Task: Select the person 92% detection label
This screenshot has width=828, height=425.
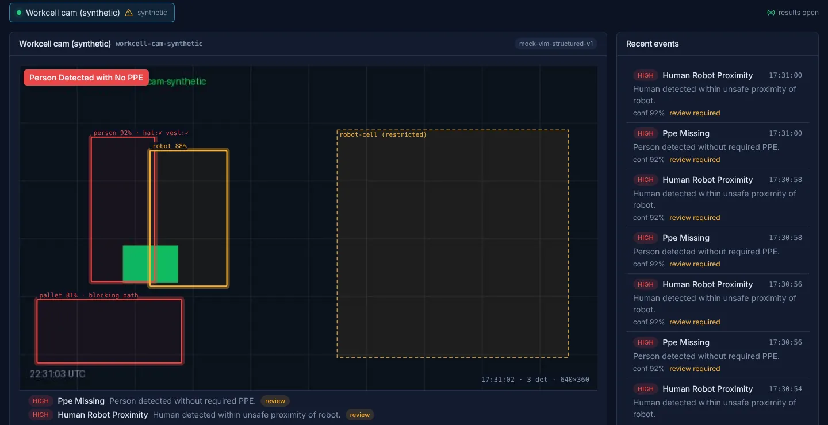Action: point(141,133)
